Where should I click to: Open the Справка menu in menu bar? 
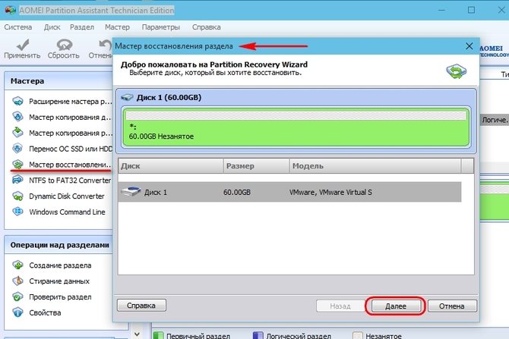point(206,27)
